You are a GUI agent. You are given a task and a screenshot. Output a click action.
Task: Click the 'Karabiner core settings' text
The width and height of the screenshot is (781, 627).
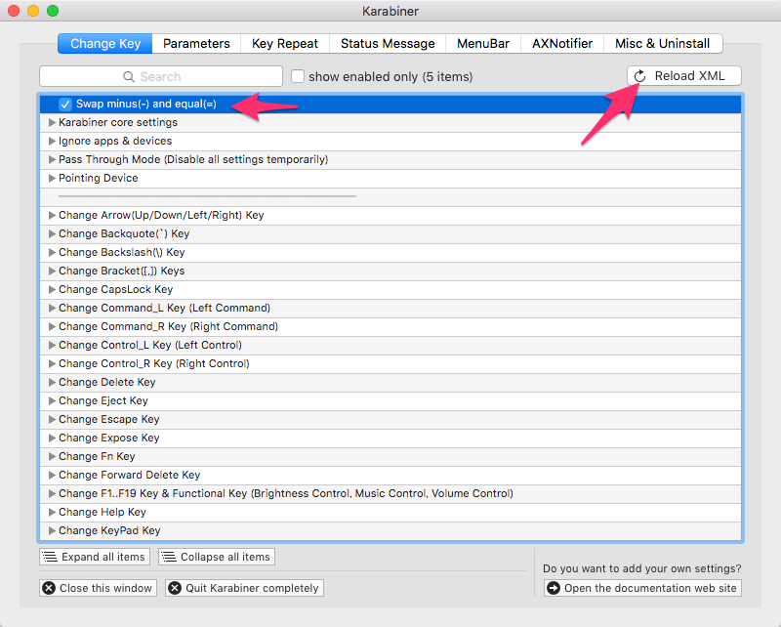click(118, 123)
